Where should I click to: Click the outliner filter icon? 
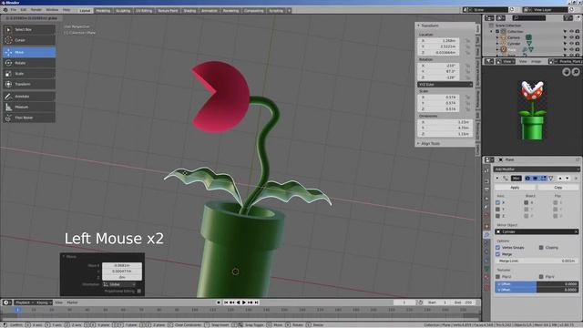tap(568, 18)
